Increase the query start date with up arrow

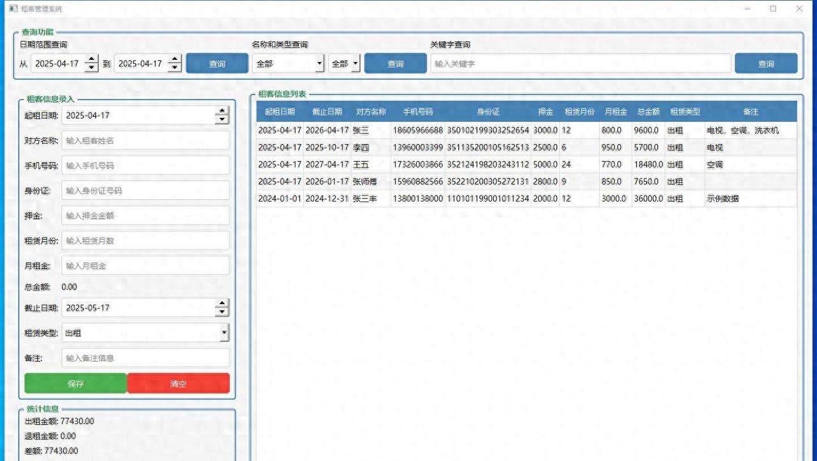[92, 59]
